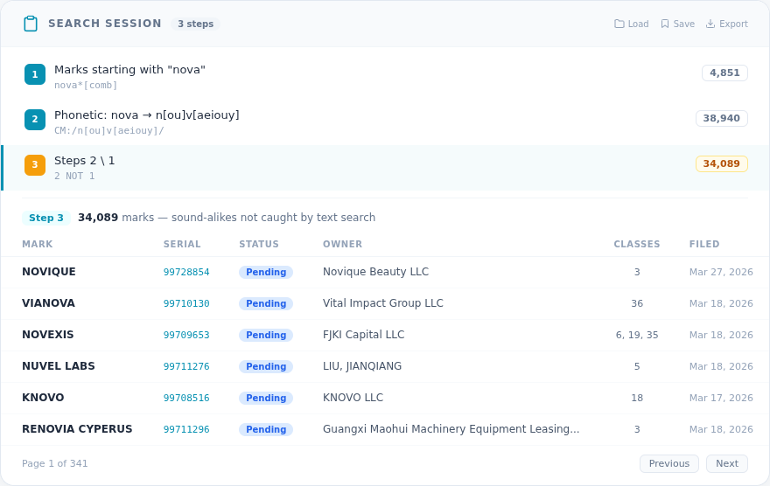Click the Save bookmark icon
Screen dimensions: 770x486
(665, 24)
